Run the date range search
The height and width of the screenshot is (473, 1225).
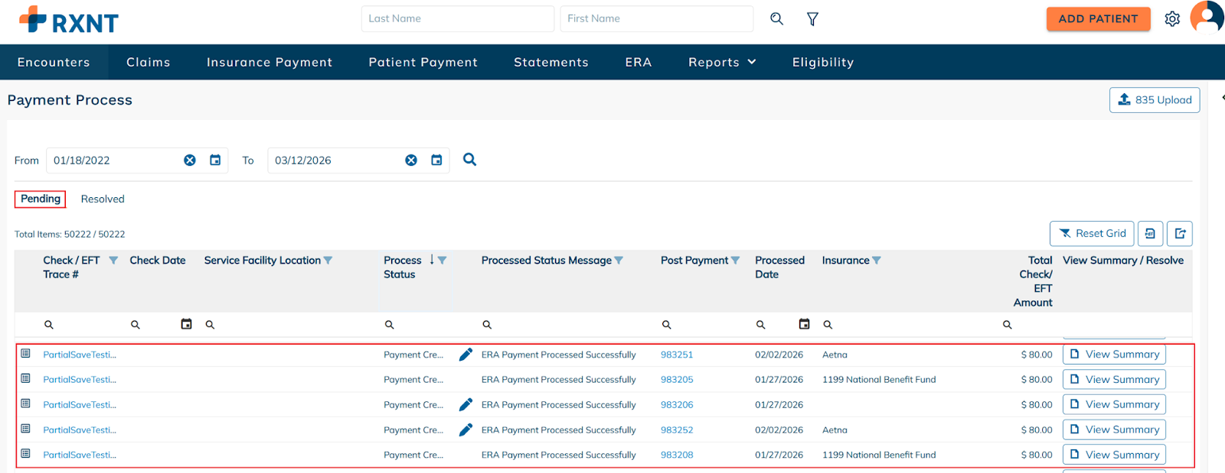point(470,160)
